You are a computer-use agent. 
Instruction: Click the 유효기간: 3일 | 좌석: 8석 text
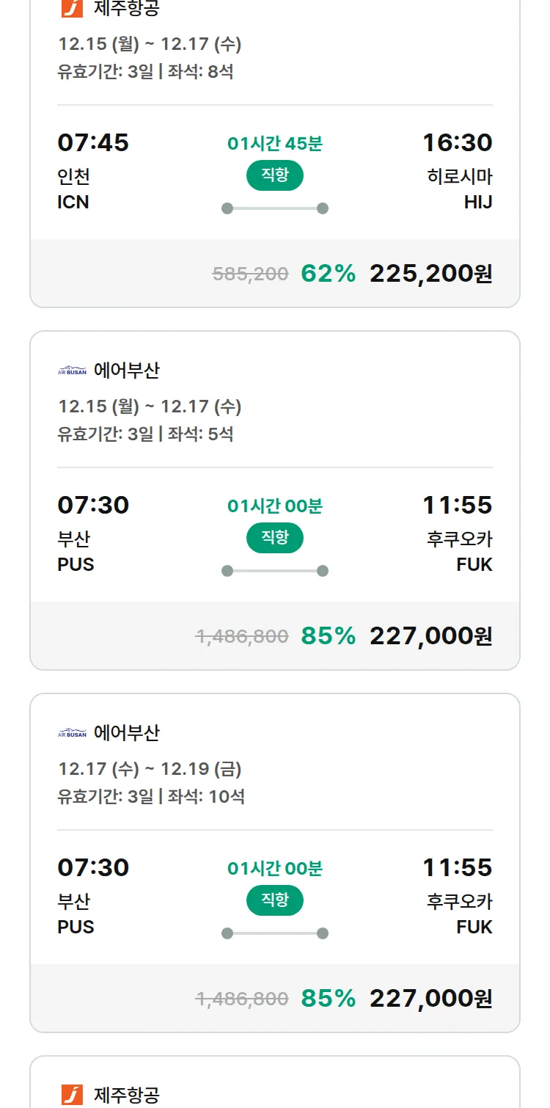coord(145,72)
